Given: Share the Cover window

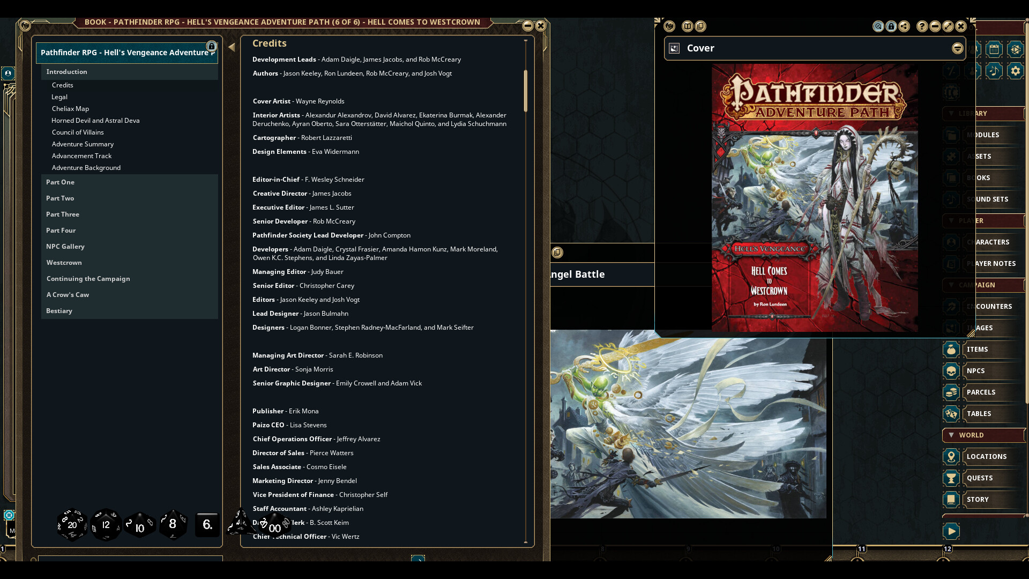Looking at the screenshot, I should [904, 26].
